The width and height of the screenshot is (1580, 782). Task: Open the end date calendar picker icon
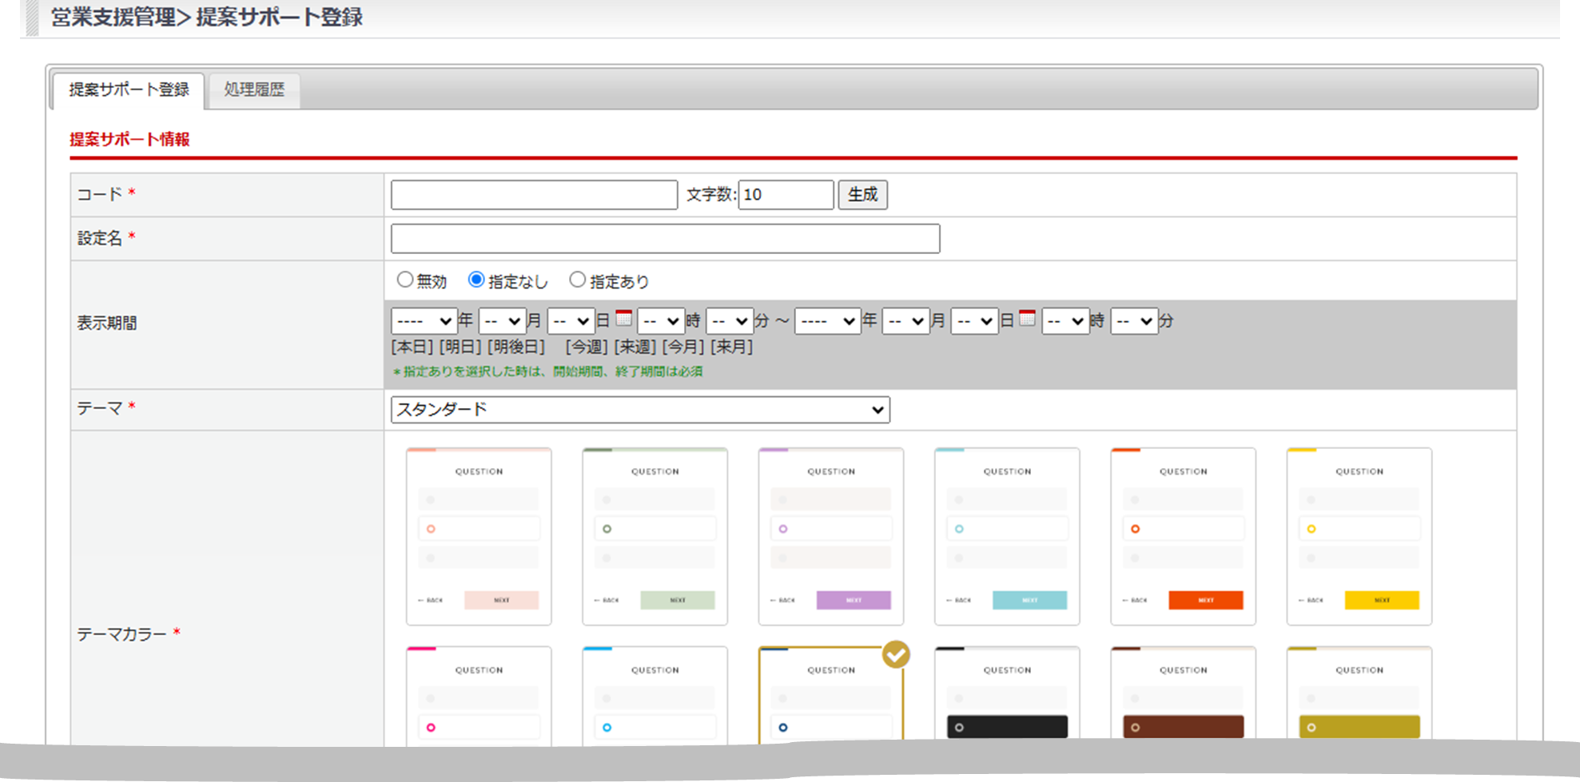pos(1027,319)
